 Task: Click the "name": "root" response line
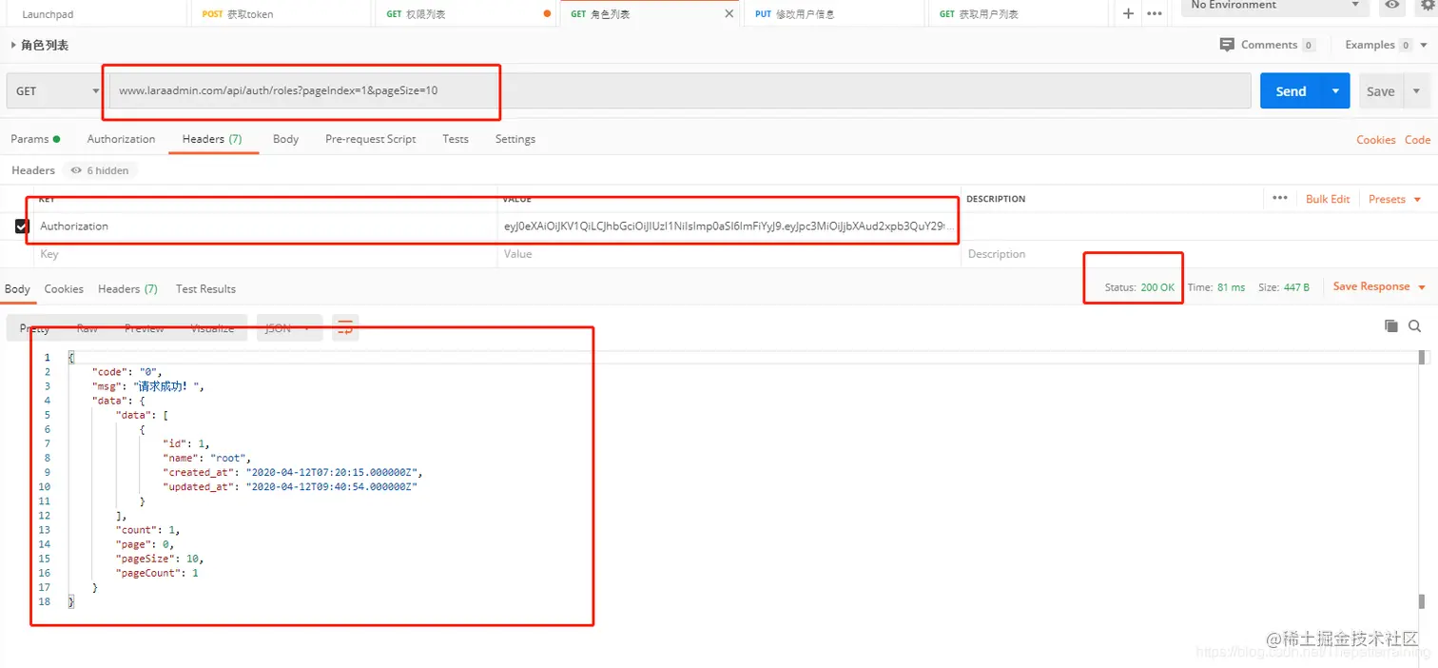point(206,458)
